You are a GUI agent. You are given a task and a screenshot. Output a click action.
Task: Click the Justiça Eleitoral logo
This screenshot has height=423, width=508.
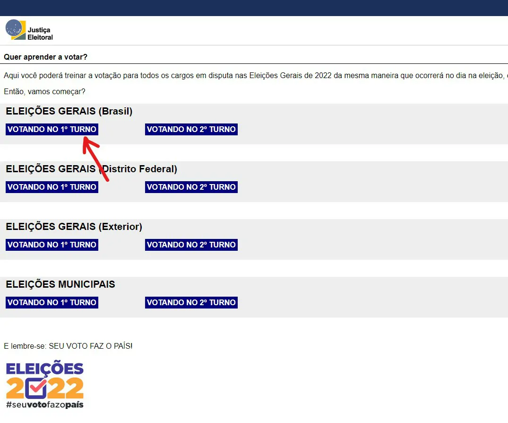[x=29, y=30]
